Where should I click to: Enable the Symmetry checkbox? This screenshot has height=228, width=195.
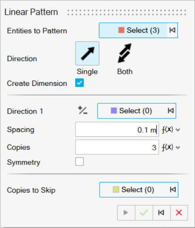coord(80,161)
